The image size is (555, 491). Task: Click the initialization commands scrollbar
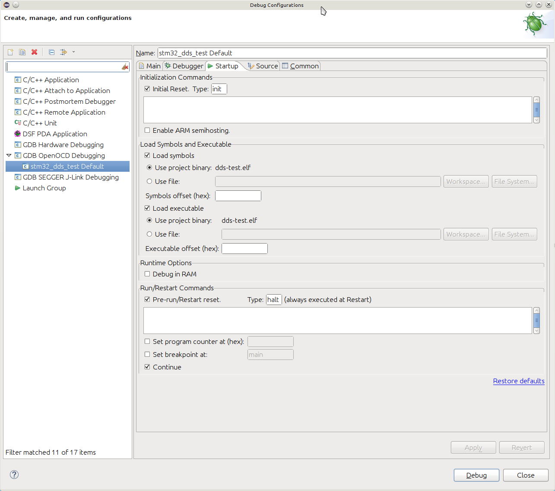coord(536,110)
